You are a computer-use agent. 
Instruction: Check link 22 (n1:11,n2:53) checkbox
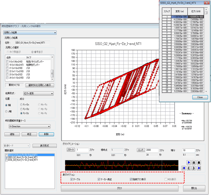tap(7, 71)
